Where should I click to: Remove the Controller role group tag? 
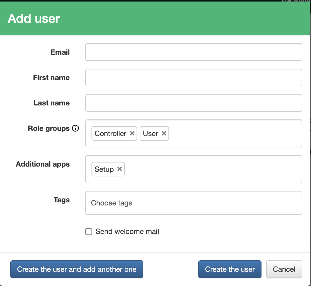pyautogui.click(x=132, y=133)
